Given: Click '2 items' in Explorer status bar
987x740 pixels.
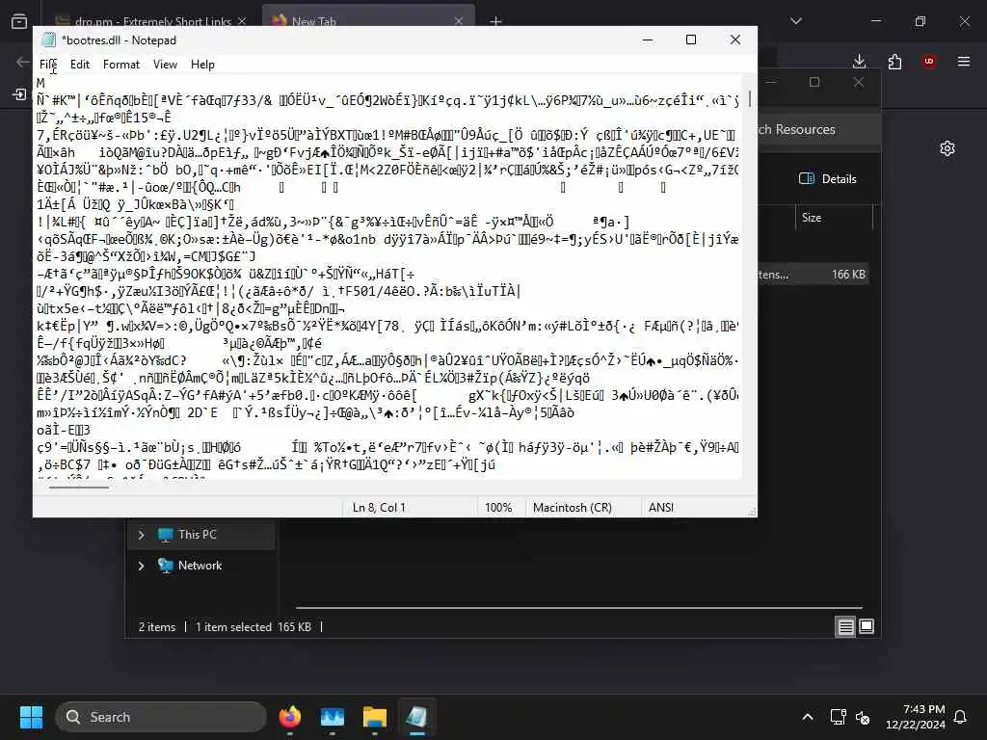Looking at the screenshot, I should [x=157, y=626].
